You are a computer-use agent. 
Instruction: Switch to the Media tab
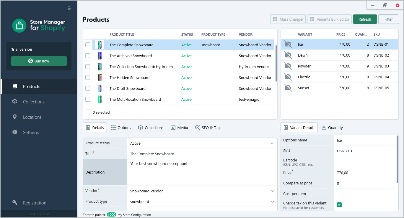[179, 128]
